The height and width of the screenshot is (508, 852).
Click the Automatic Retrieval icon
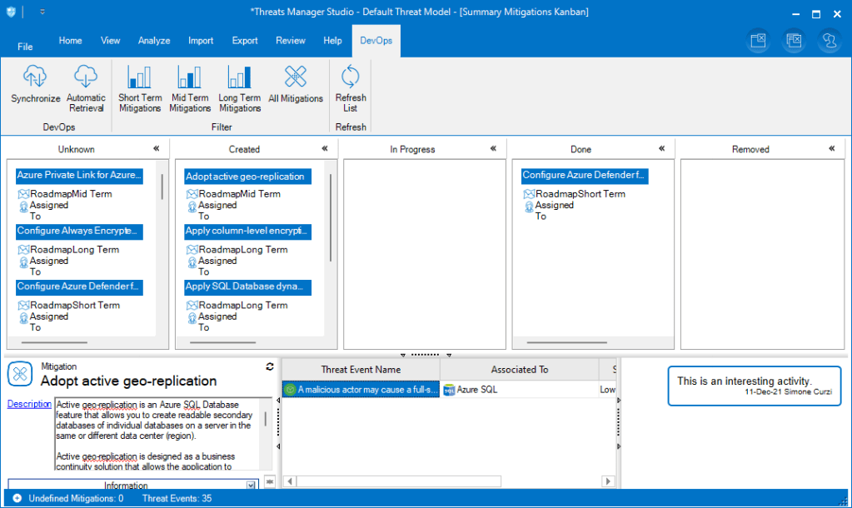[86, 77]
